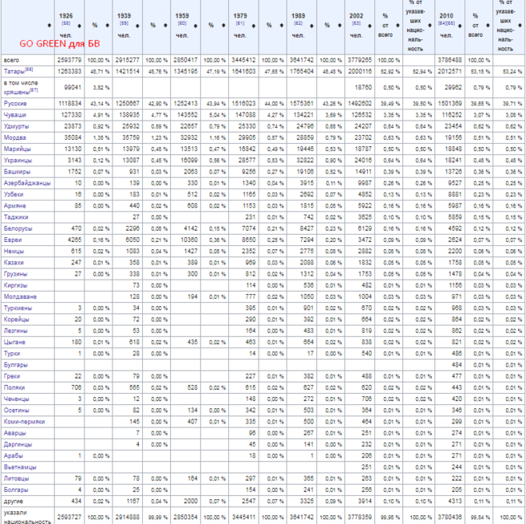
Task: Go to the Башкиры article
Action: click(x=17, y=171)
